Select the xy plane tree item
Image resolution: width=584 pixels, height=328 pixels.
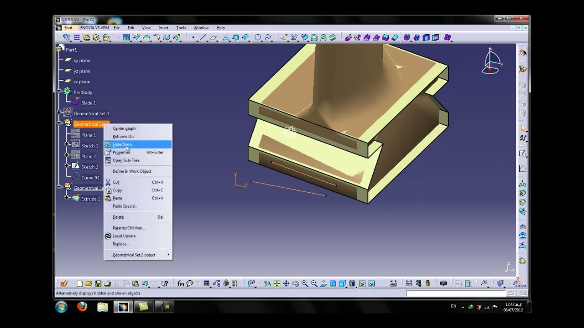pyautogui.click(x=82, y=60)
